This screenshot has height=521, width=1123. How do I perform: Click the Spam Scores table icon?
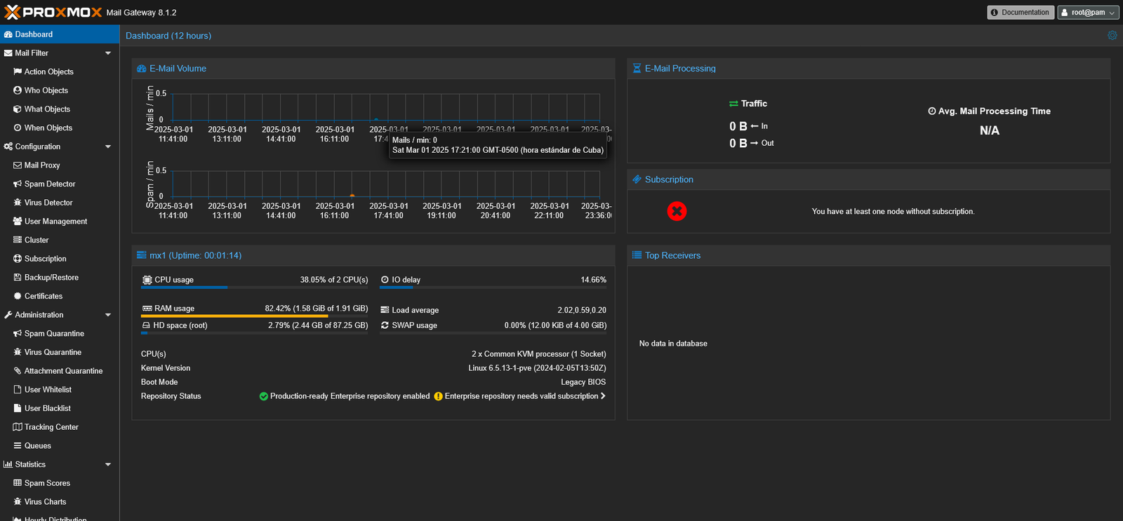coord(18,483)
